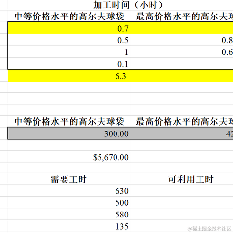Select the yellow cell with value 0.7

pyautogui.click(x=69, y=28)
